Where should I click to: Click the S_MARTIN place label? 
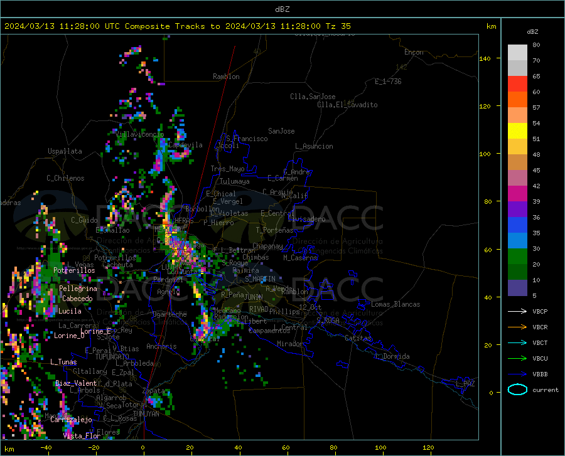pos(260,279)
